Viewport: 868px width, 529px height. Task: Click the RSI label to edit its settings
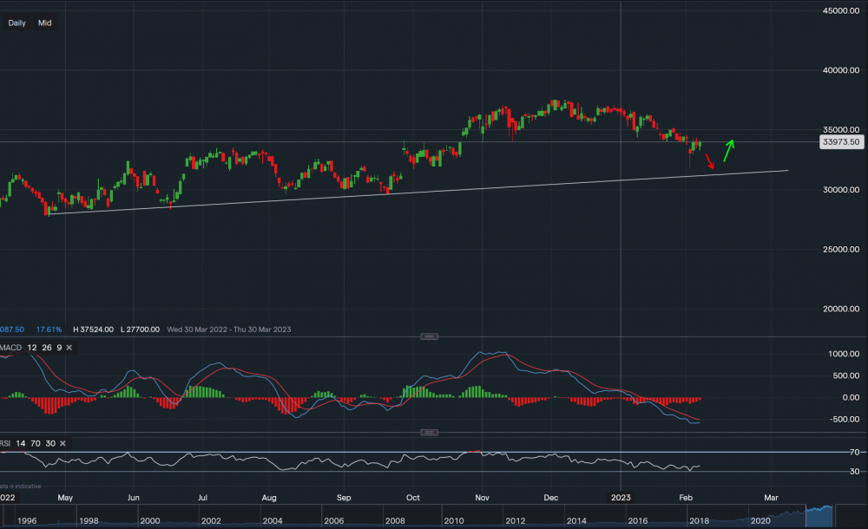coord(5,443)
